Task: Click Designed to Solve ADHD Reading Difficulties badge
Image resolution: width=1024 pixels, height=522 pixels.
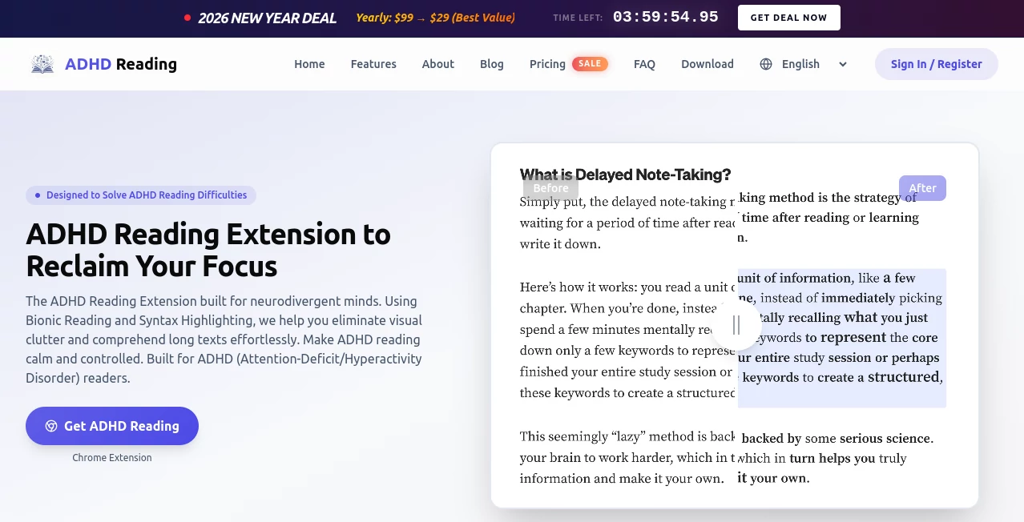Action: click(x=141, y=195)
